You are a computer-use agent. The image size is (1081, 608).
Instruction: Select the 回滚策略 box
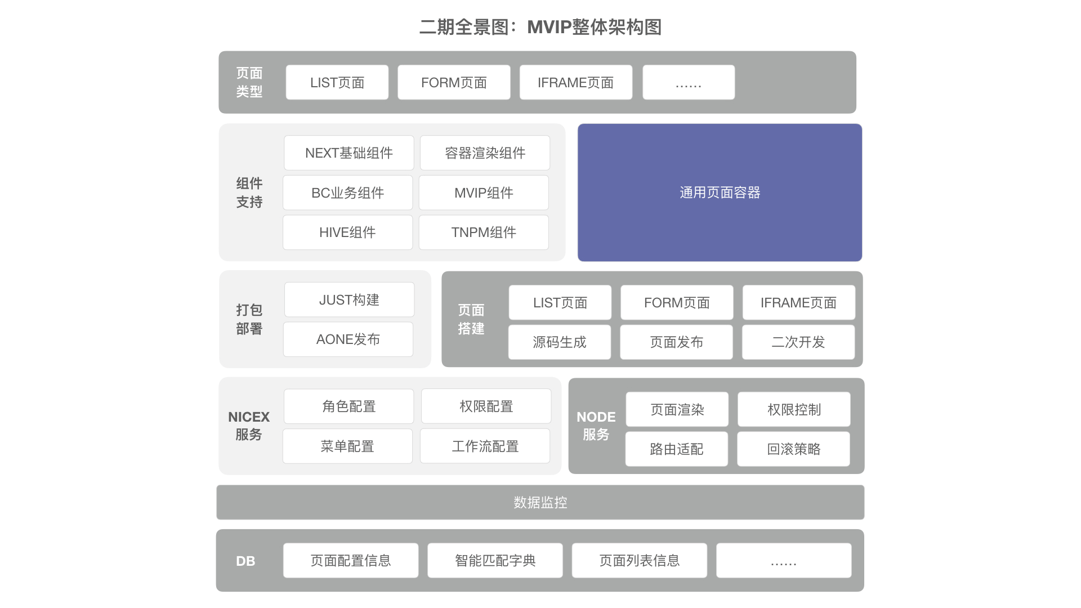[x=793, y=449]
